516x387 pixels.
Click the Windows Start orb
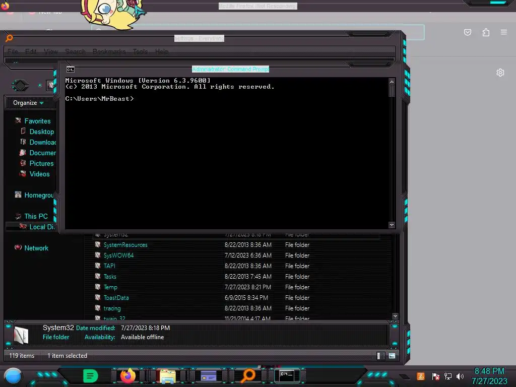13,376
